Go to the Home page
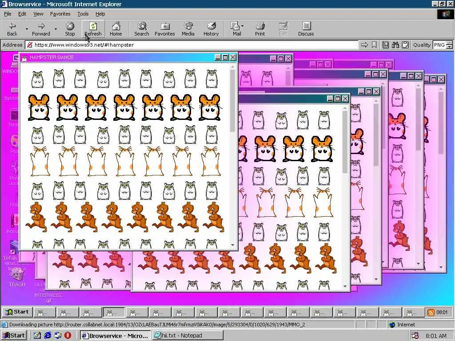 point(116,29)
